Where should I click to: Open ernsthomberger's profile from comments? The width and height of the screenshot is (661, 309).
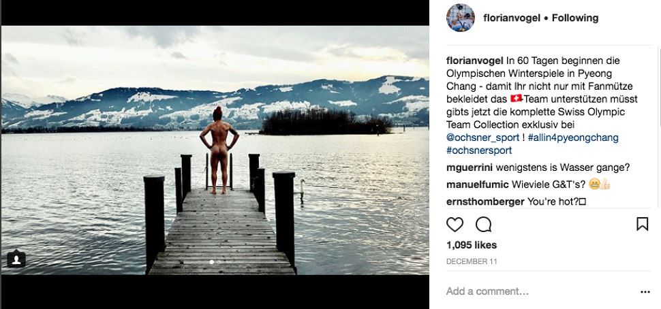click(x=485, y=201)
